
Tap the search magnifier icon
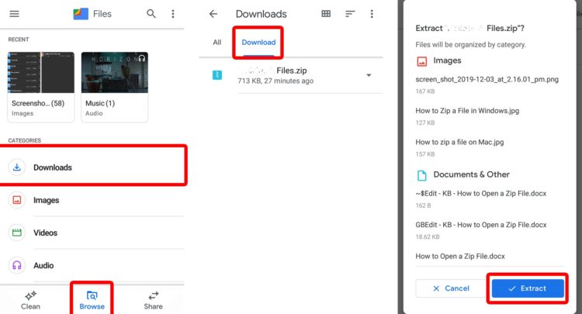tap(151, 14)
